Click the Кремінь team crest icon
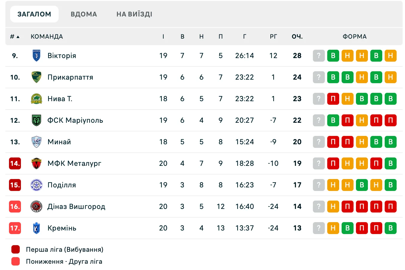This screenshot has height=270, width=405. 36,228
